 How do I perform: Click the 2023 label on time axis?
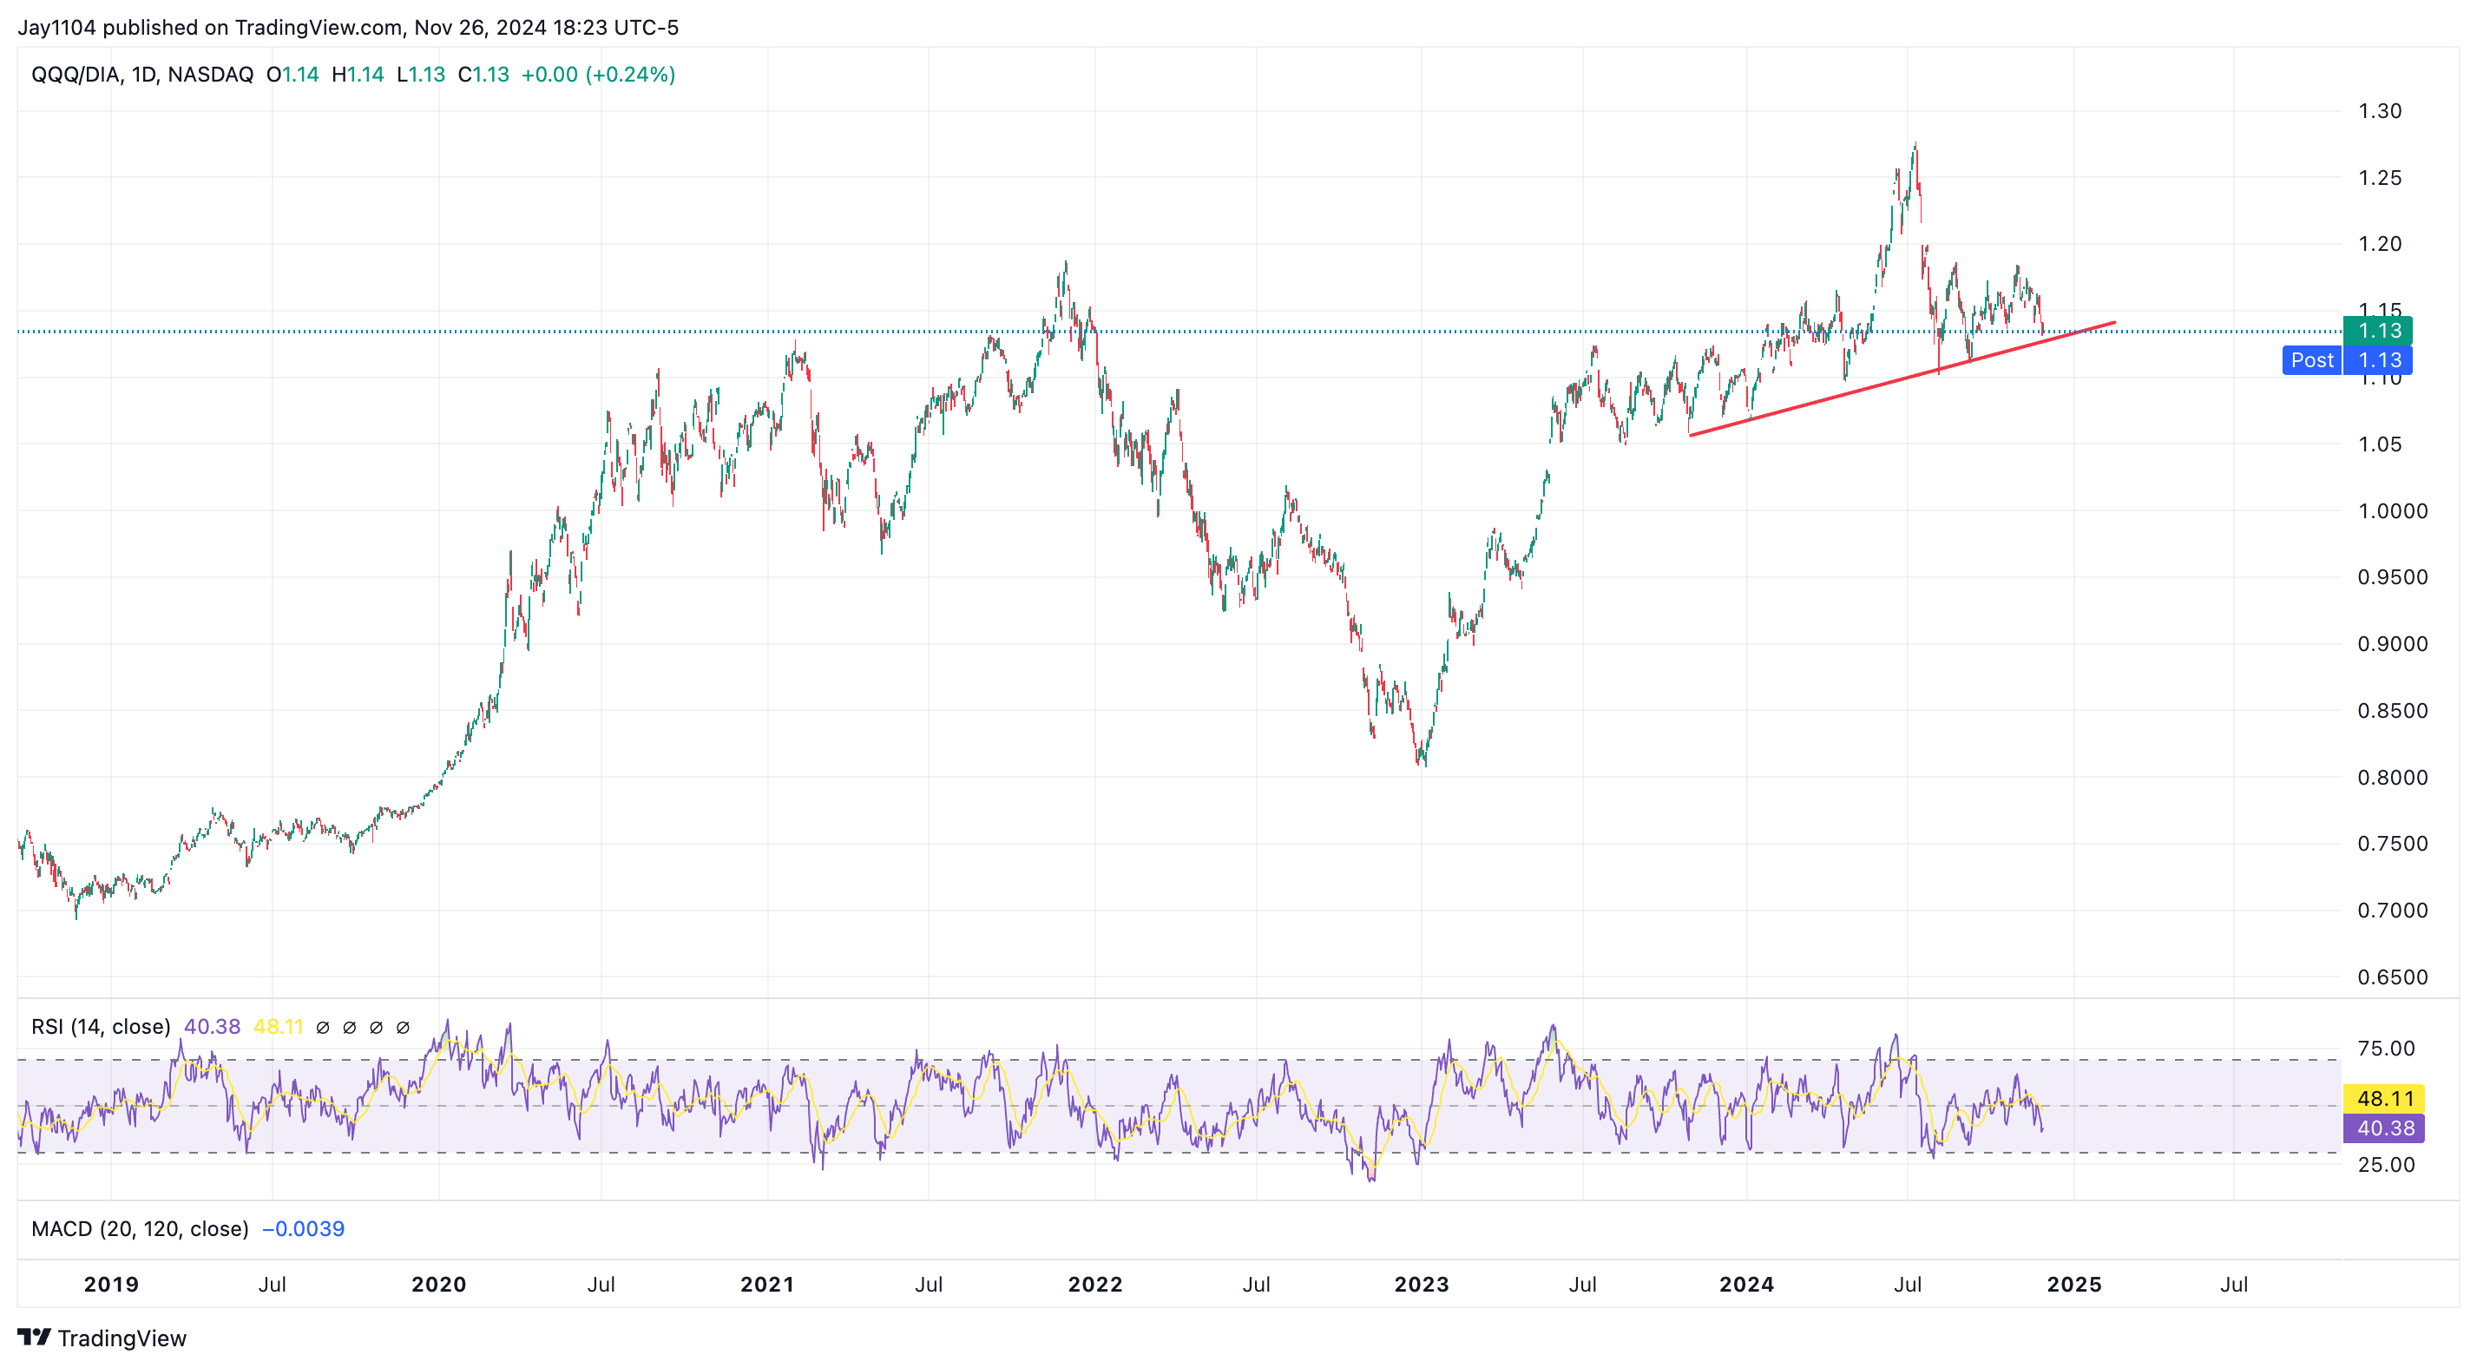tap(1422, 1285)
